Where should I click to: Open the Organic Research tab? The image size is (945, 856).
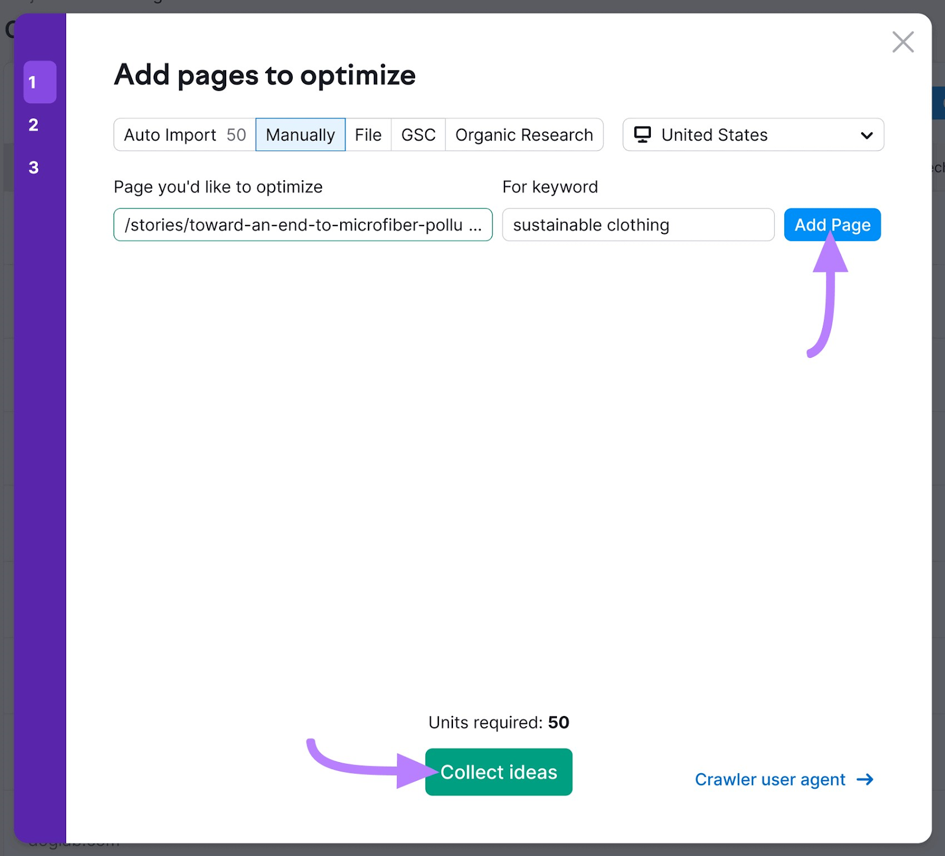click(x=524, y=135)
